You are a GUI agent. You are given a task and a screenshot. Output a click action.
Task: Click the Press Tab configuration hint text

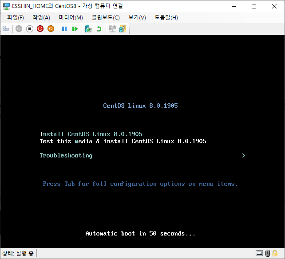point(140,184)
